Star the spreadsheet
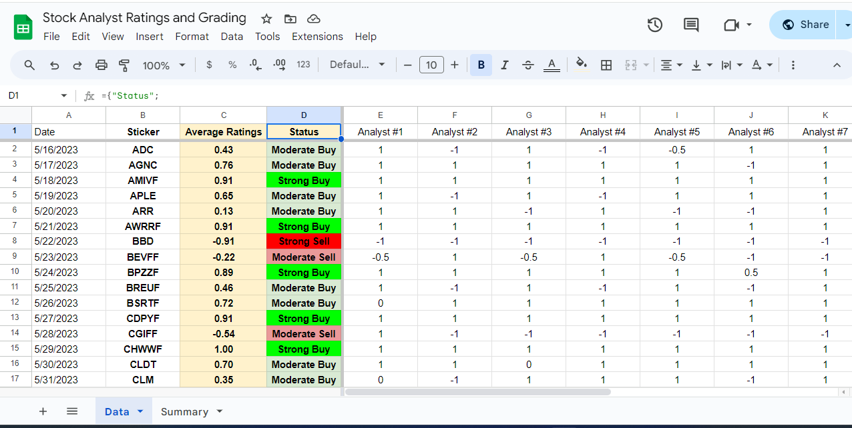Image resolution: width=852 pixels, height=428 pixels. tap(266, 19)
